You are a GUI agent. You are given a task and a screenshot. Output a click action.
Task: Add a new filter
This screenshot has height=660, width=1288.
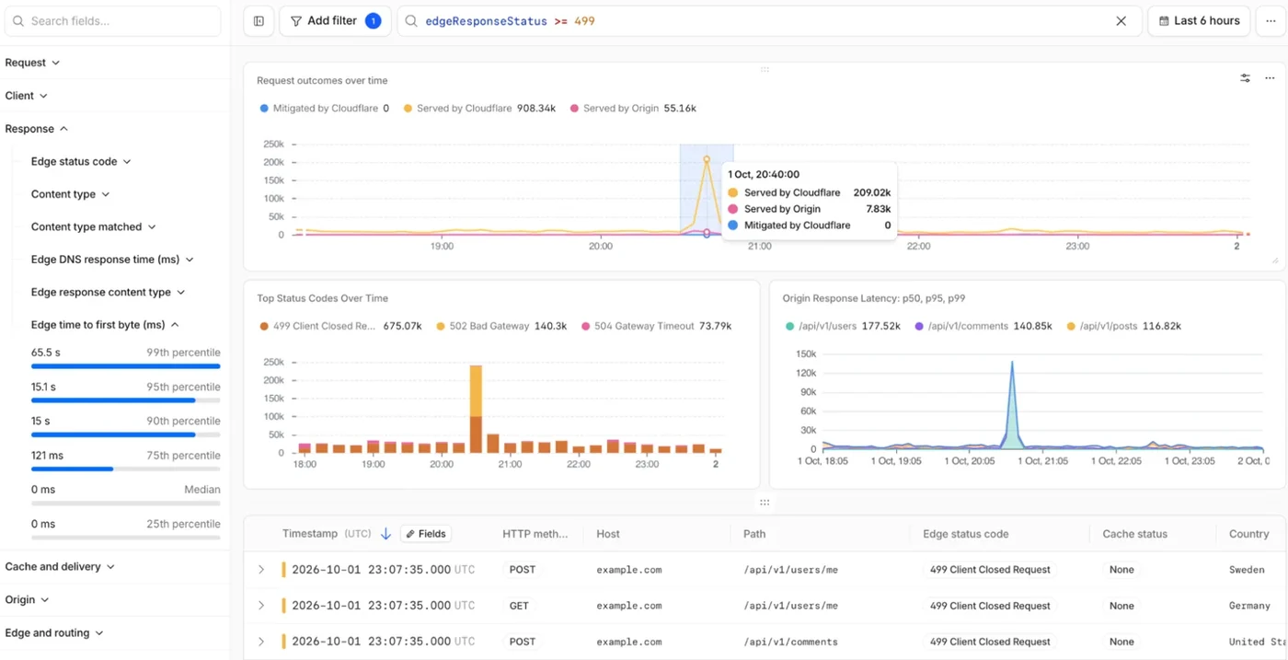click(x=335, y=21)
